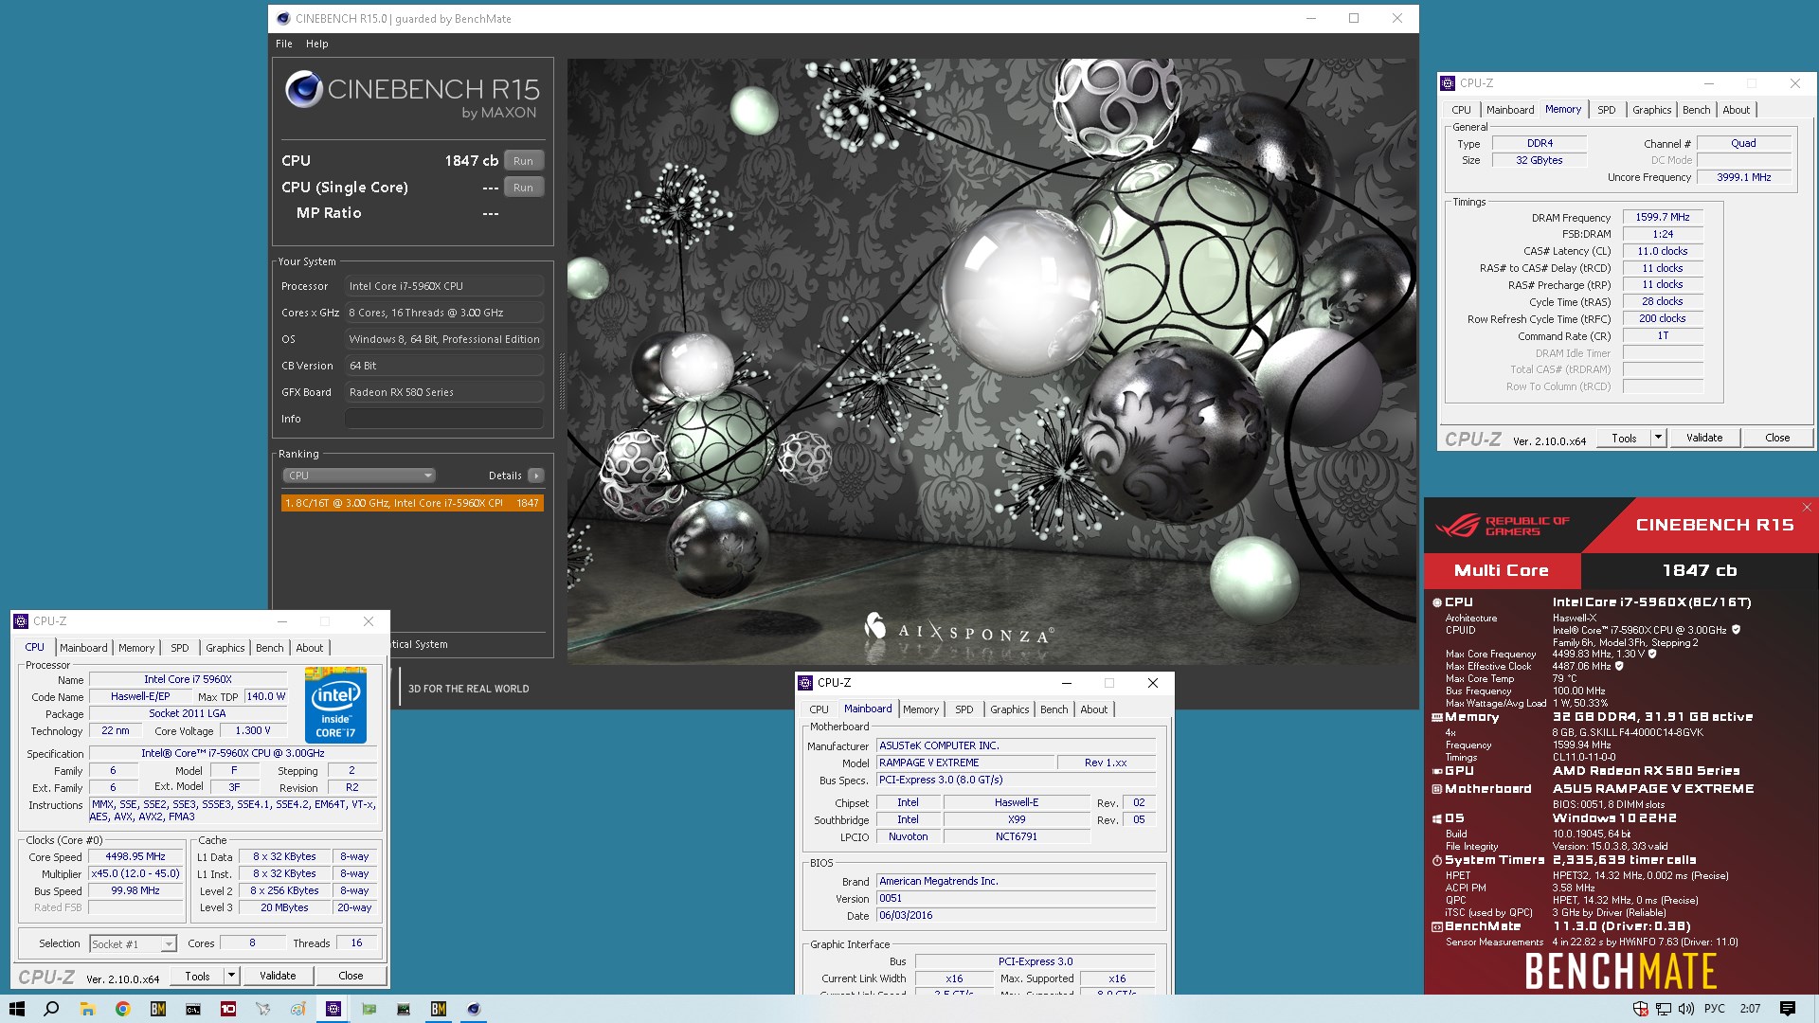The width and height of the screenshot is (1819, 1023).
Task: Click the taskbar clock showing 2:07
Action: (1750, 1009)
